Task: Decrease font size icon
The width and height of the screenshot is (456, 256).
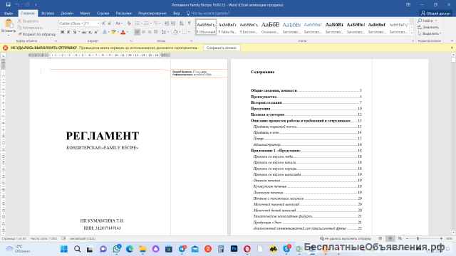Action: 109,23
